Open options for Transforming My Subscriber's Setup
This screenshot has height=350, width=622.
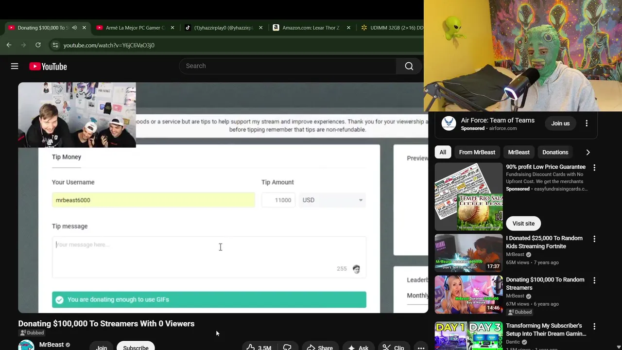click(x=594, y=327)
